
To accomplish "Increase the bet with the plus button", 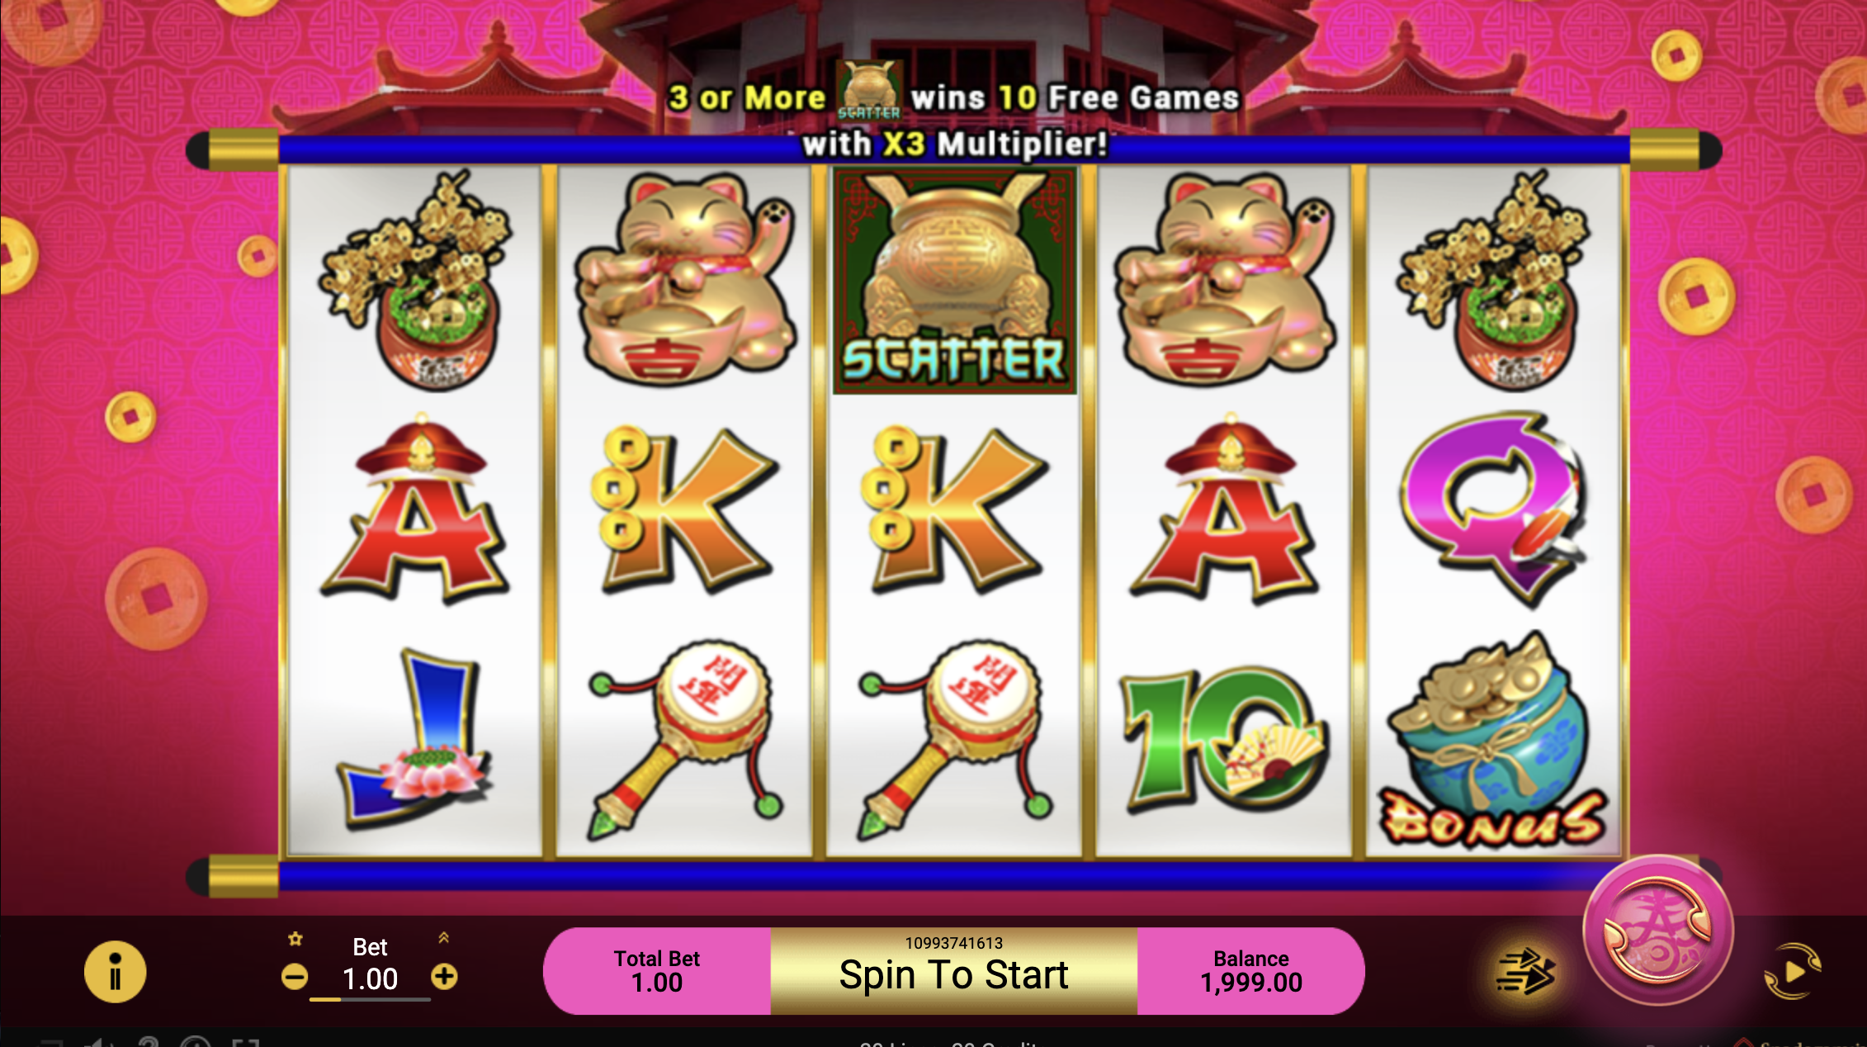I will point(444,977).
